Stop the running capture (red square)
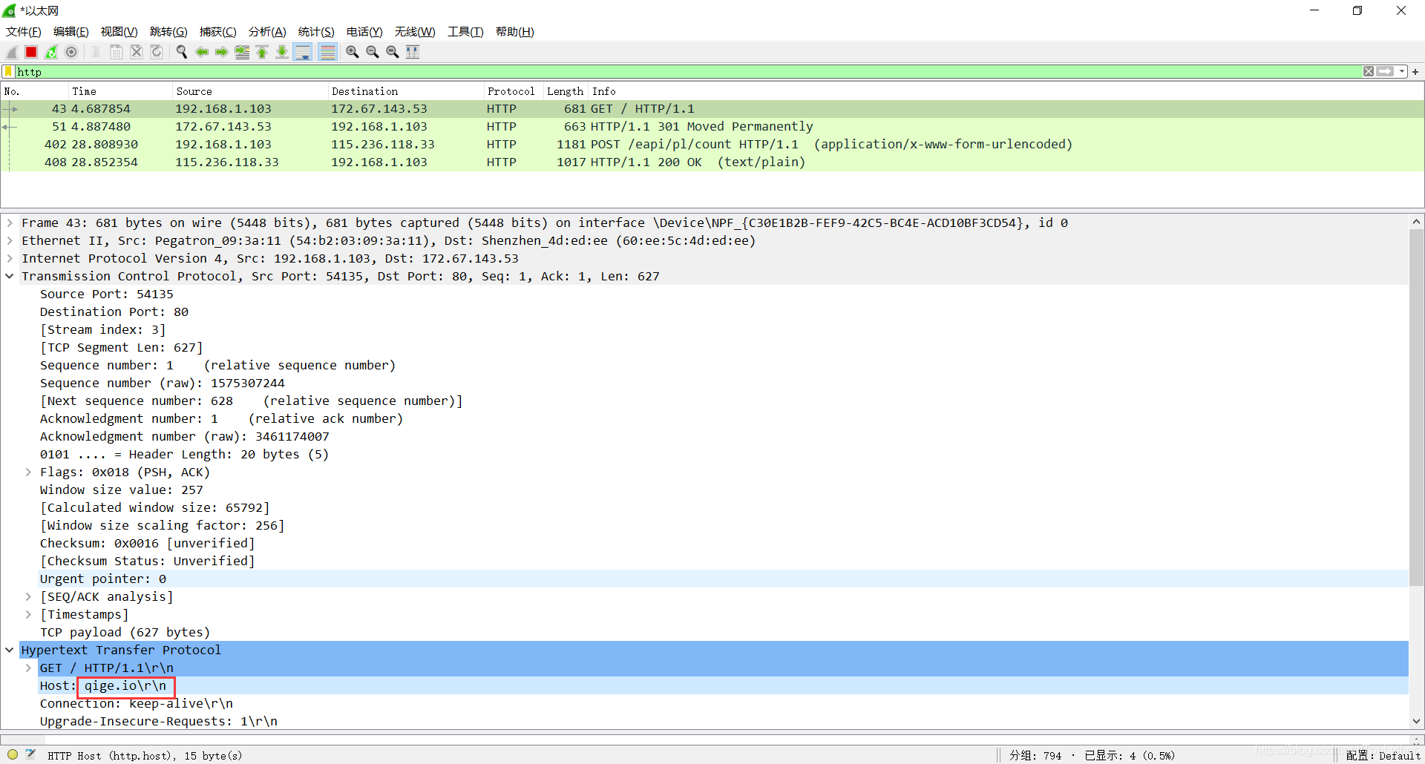 [31, 52]
